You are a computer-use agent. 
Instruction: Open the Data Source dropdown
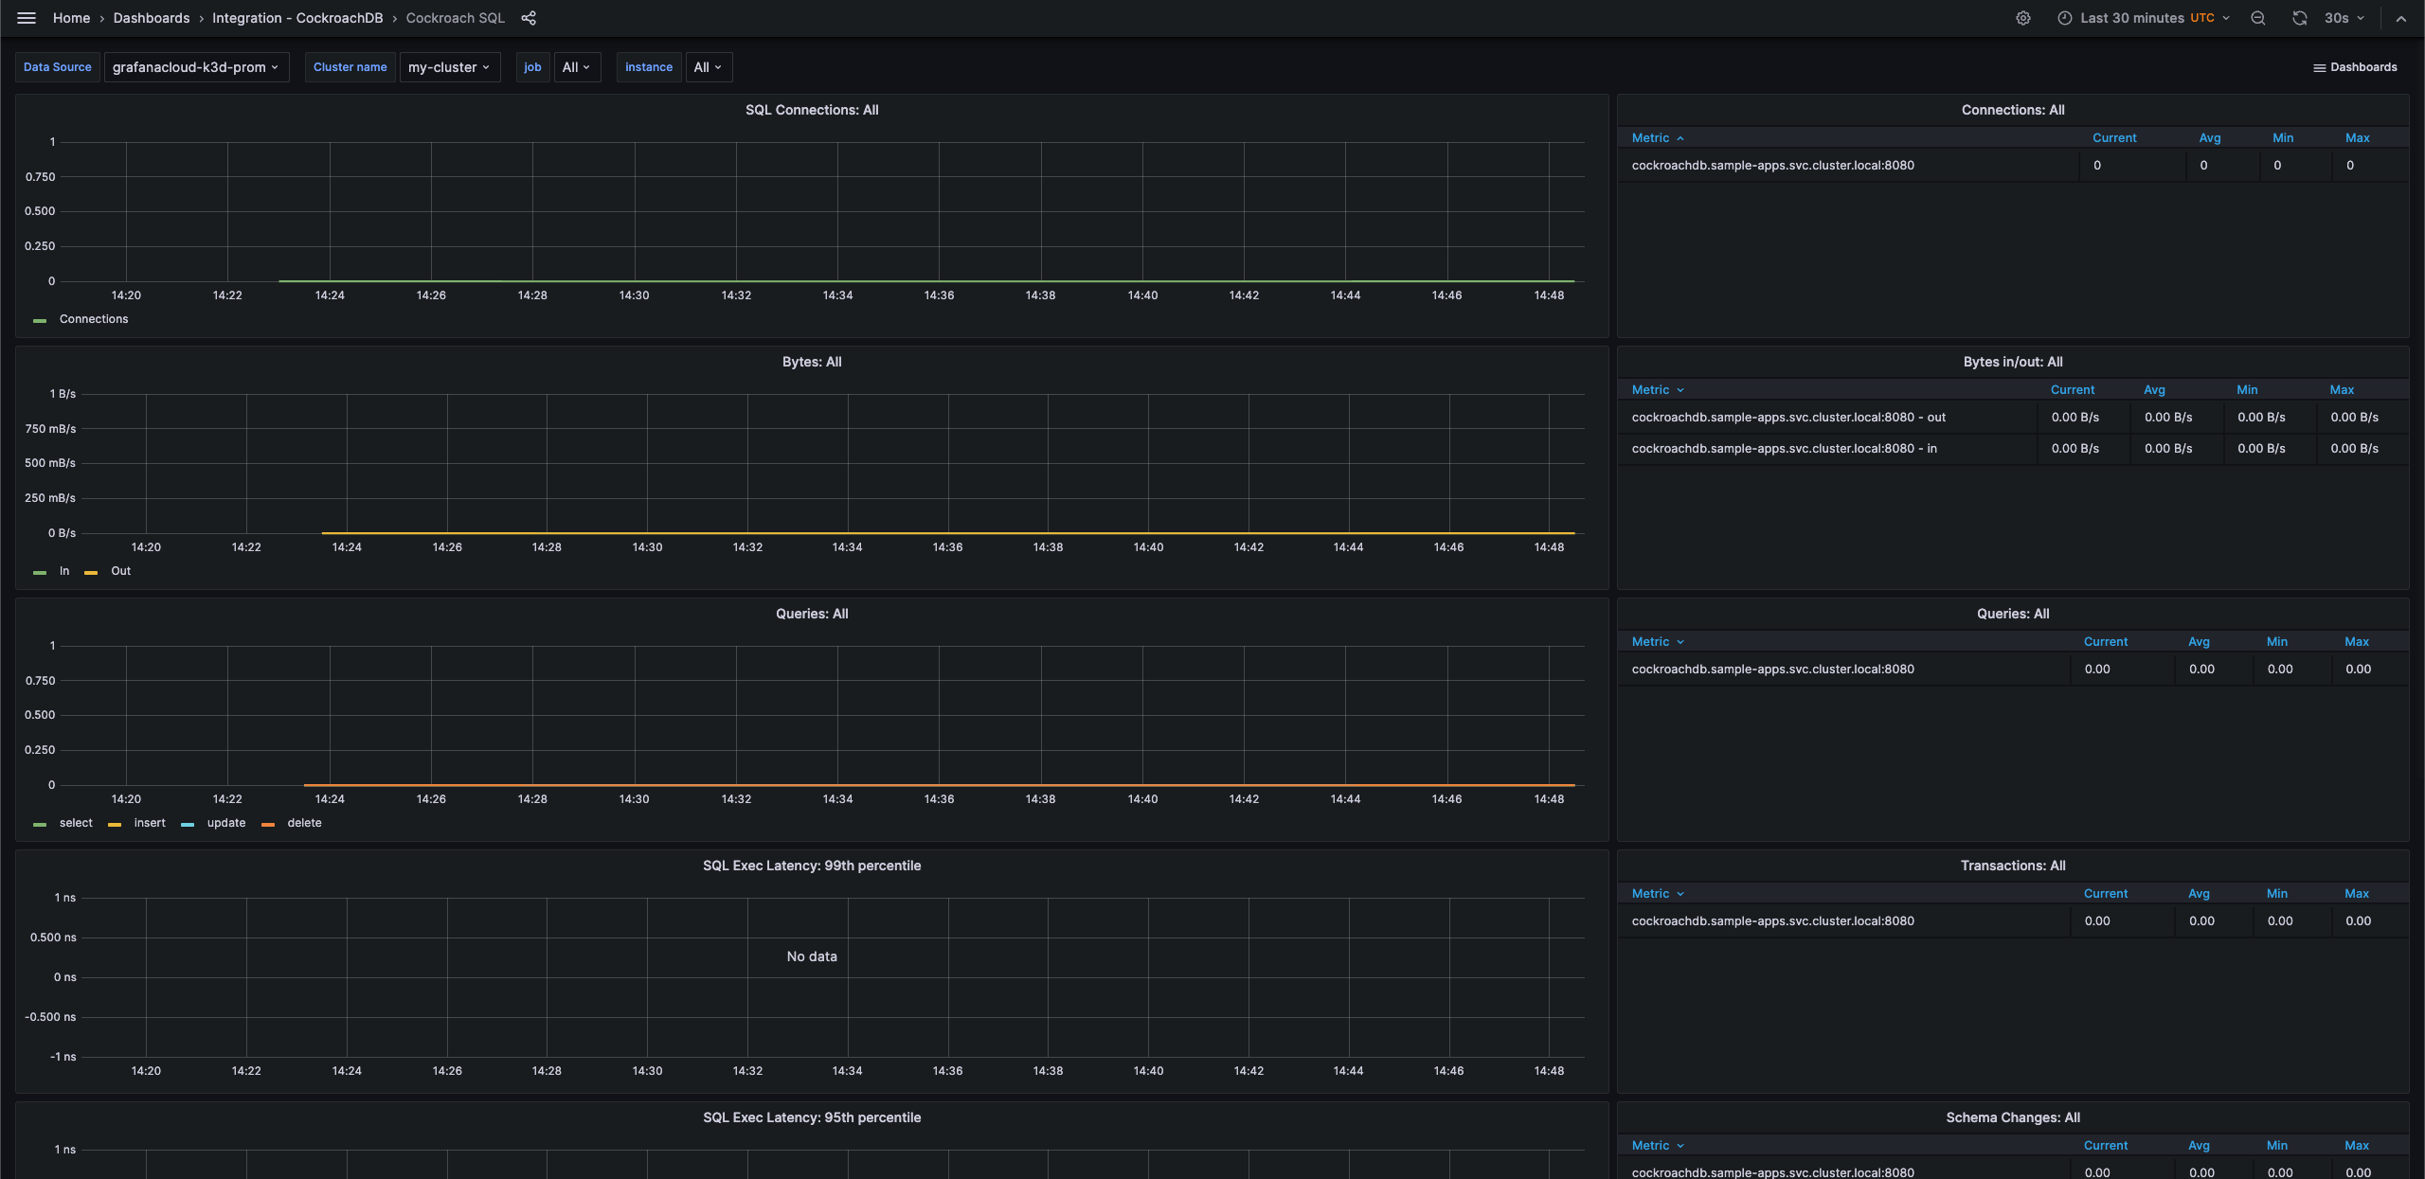click(195, 67)
